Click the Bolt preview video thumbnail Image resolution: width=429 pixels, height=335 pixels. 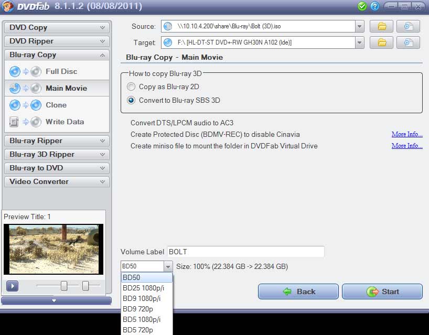point(53,249)
